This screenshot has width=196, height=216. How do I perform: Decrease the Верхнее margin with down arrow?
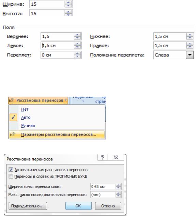tap(77, 38)
